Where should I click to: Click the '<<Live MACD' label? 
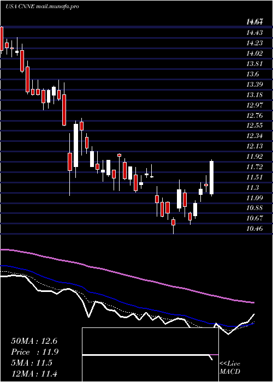tap(230, 368)
